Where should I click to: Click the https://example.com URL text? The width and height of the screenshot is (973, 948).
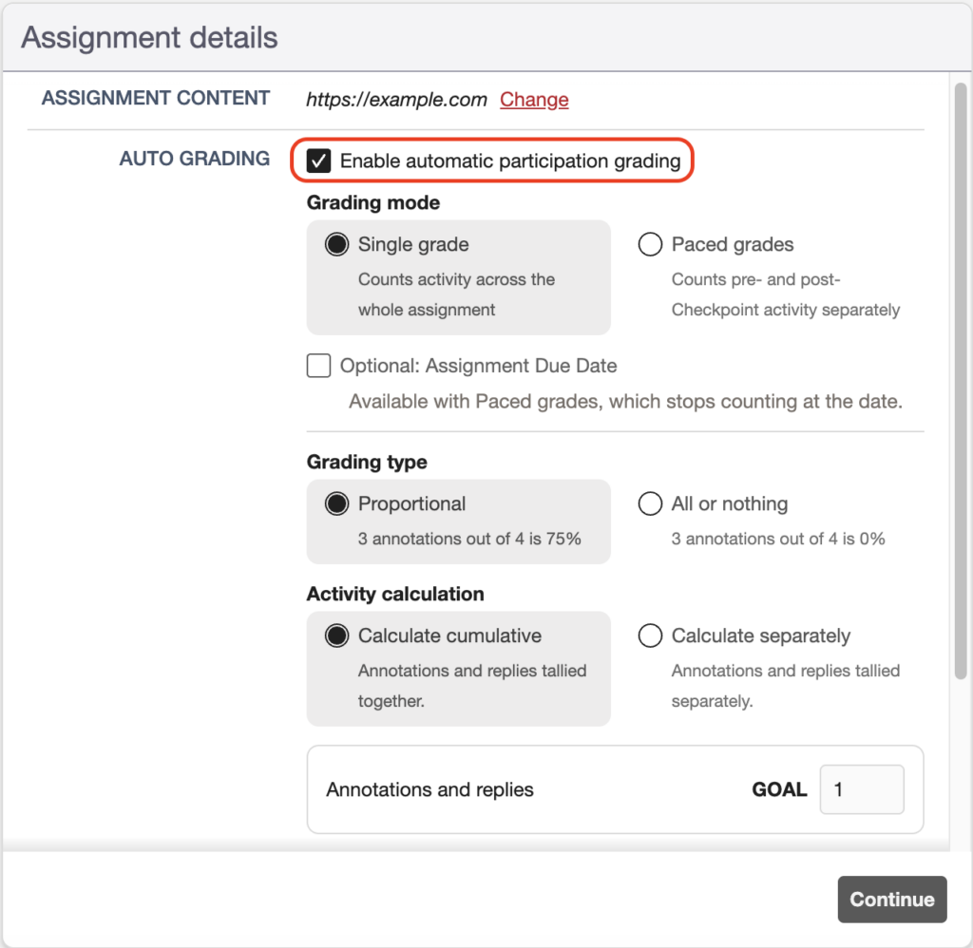pyautogui.click(x=396, y=100)
